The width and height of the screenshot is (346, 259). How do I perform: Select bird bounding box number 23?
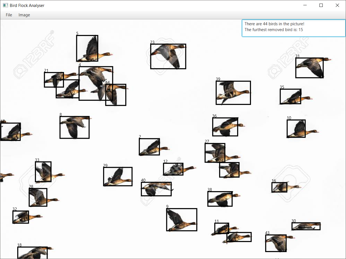168,56
